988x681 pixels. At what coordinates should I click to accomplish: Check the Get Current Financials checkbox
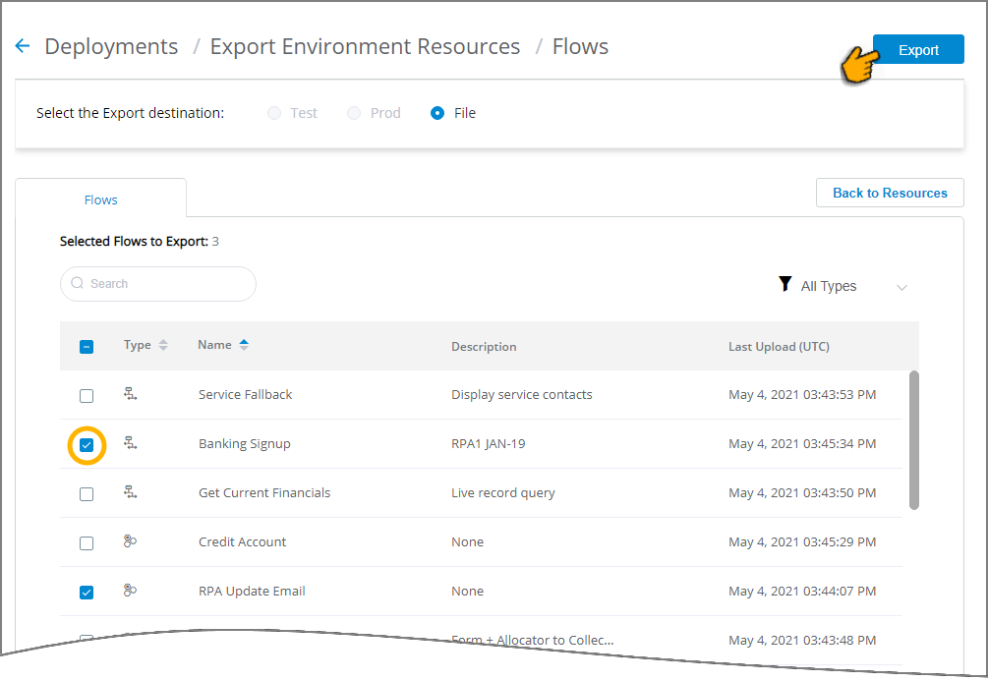pos(87,494)
